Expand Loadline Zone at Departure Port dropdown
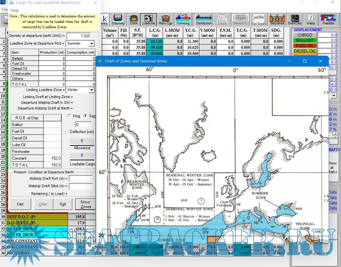This screenshot has height=267, width=341. tap(92, 44)
